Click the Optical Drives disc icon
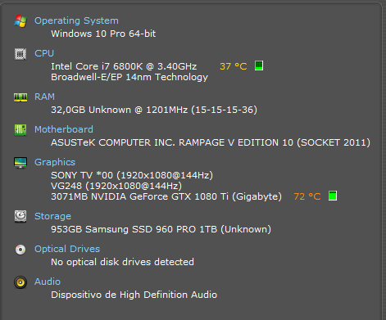 coord(20,250)
